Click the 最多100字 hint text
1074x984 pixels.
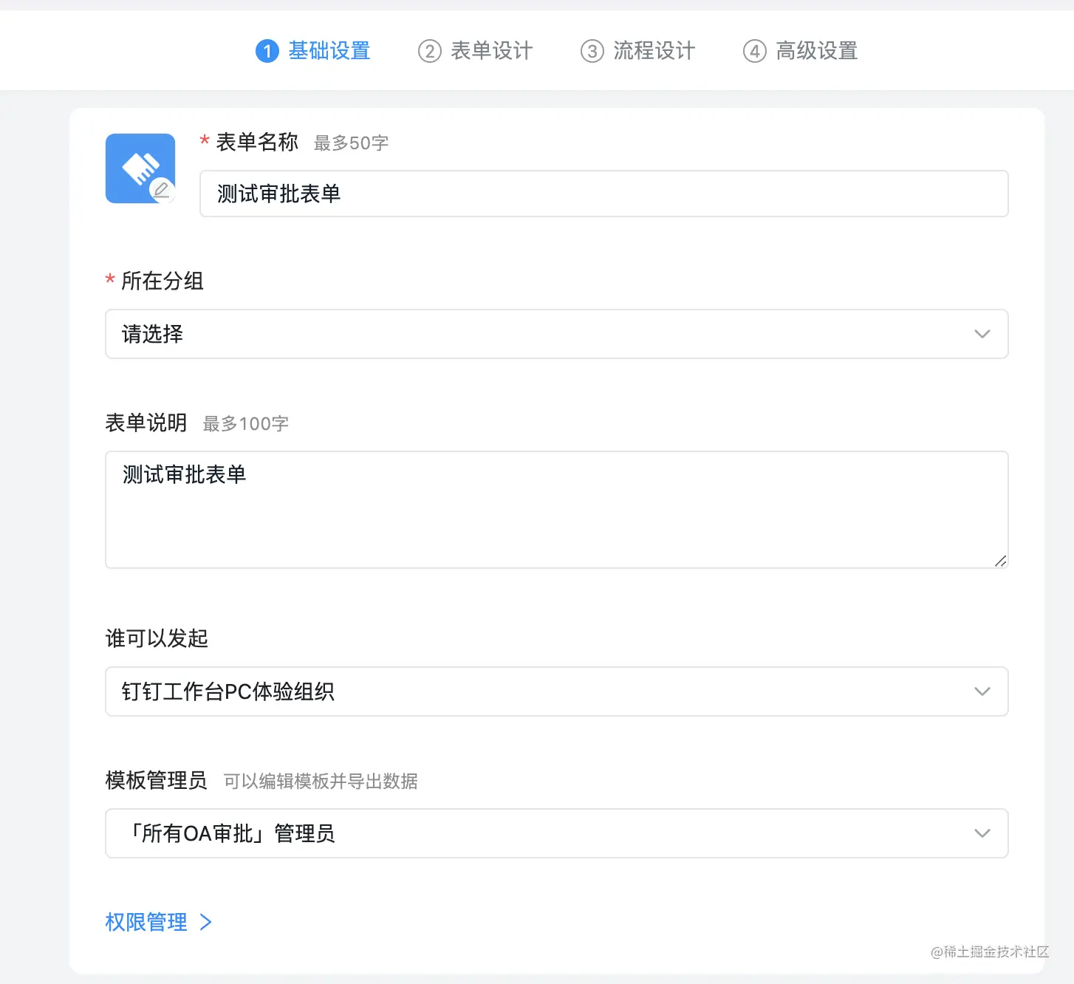pos(246,424)
